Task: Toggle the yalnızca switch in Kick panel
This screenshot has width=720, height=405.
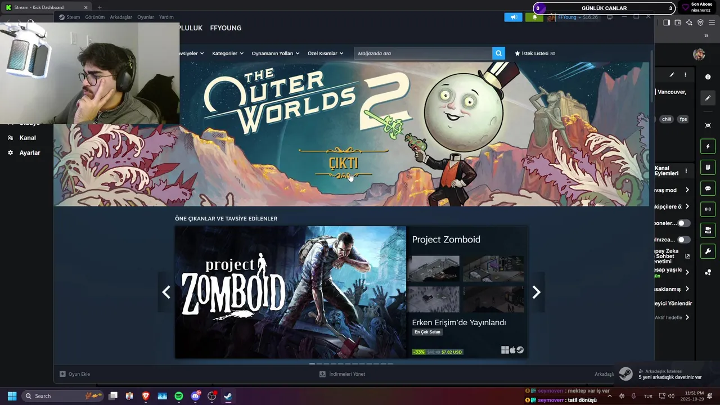Action: pyautogui.click(x=683, y=240)
